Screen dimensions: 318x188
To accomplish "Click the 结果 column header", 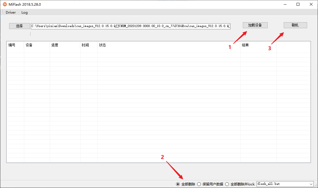I will click(x=258, y=45).
